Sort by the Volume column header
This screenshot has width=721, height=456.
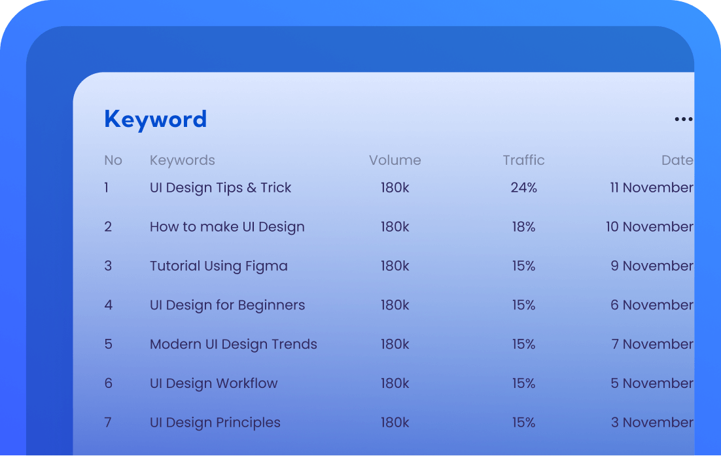pos(395,160)
